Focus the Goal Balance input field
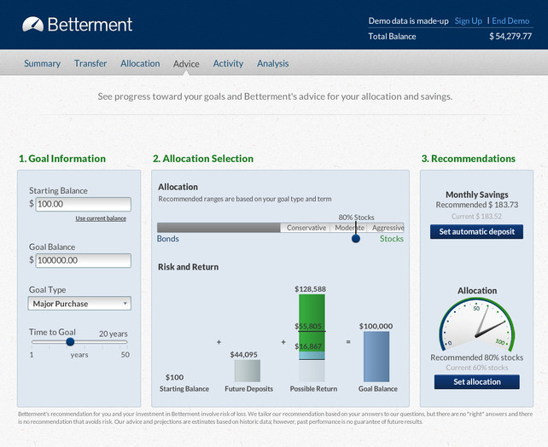This screenshot has width=548, height=447. tap(83, 260)
